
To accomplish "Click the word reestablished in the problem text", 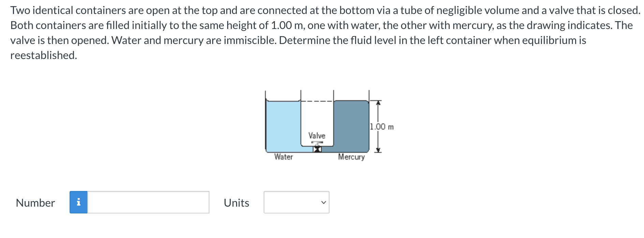I will [44, 55].
